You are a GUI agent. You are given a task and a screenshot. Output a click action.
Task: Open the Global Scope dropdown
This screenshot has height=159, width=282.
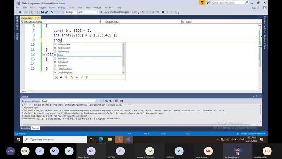click(141, 22)
